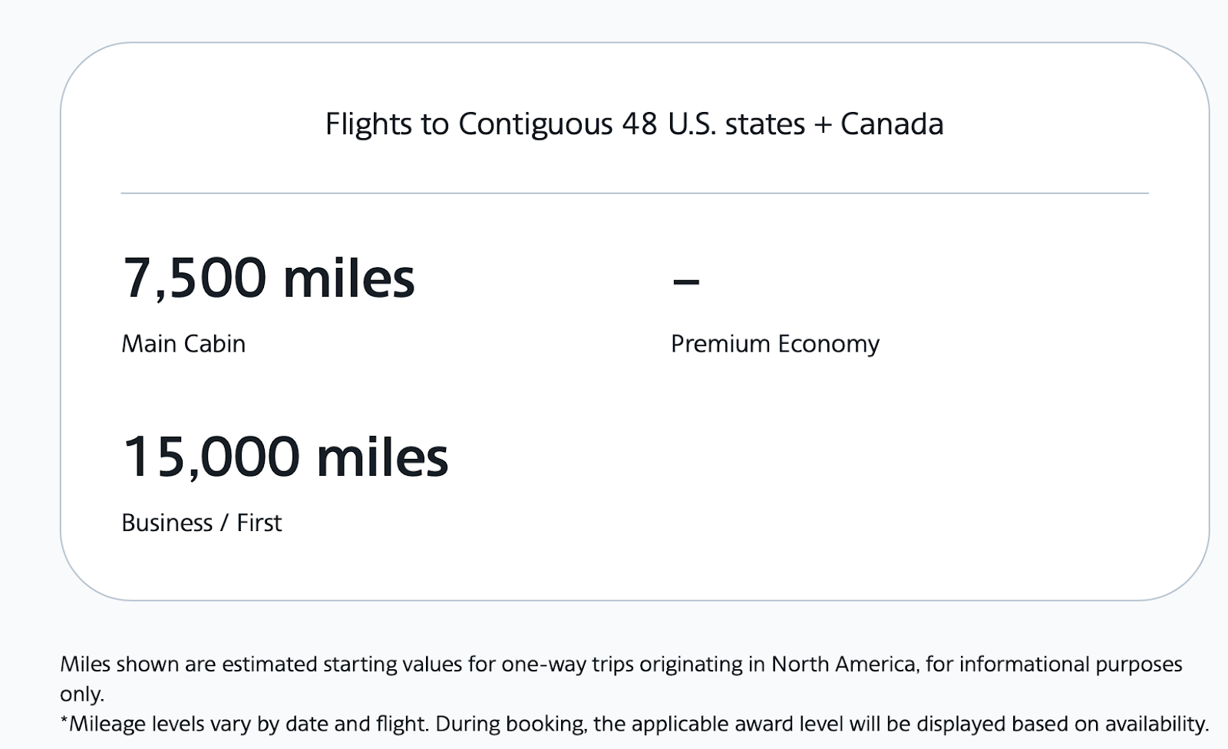Screen dimensions: 1228x749
Task: Click the word 'Canada' in the heading
Action: point(892,124)
